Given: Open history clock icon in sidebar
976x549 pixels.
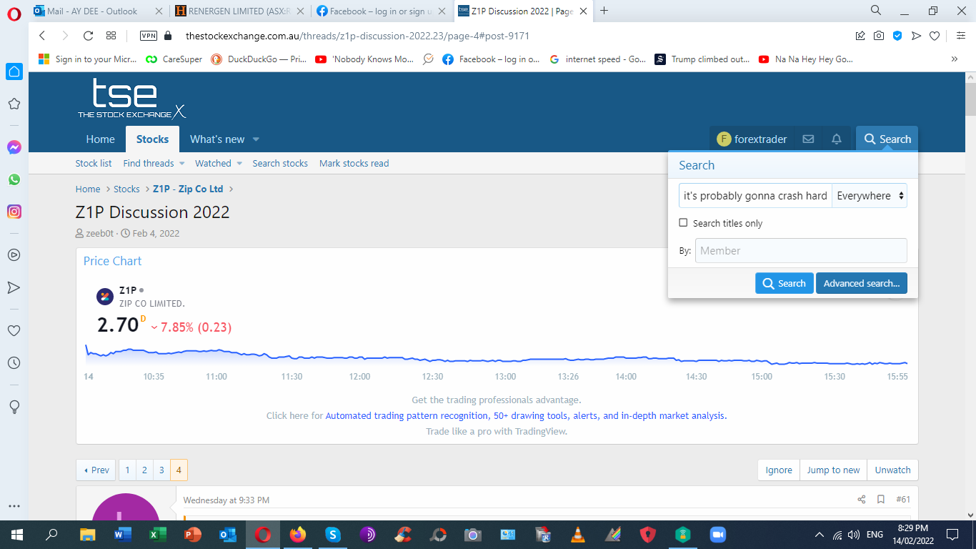Looking at the screenshot, I should [x=14, y=363].
